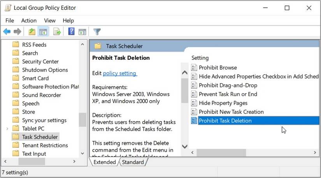Toggle Show/Hide Console Tree toolbar icon
The width and height of the screenshot is (321, 178).
click(43, 32)
